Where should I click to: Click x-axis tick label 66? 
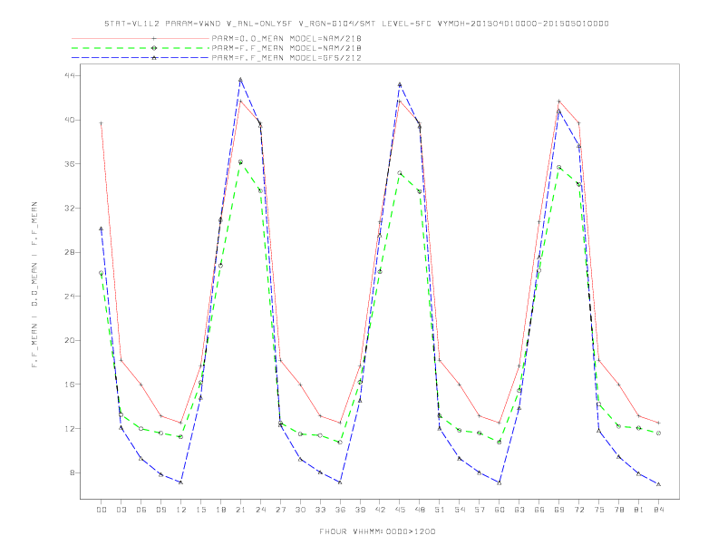539,510
